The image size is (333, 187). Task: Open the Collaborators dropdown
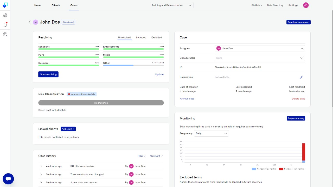coord(260,58)
